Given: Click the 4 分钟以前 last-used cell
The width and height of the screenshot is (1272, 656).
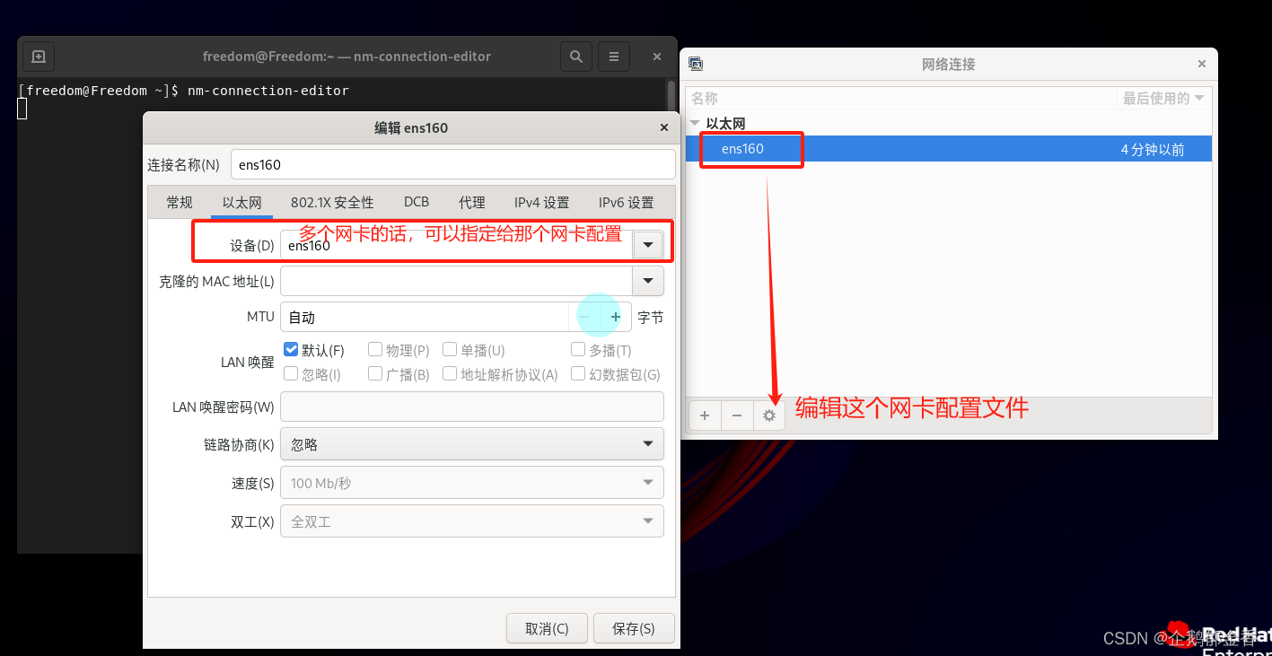Looking at the screenshot, I should click(1153, 149).
